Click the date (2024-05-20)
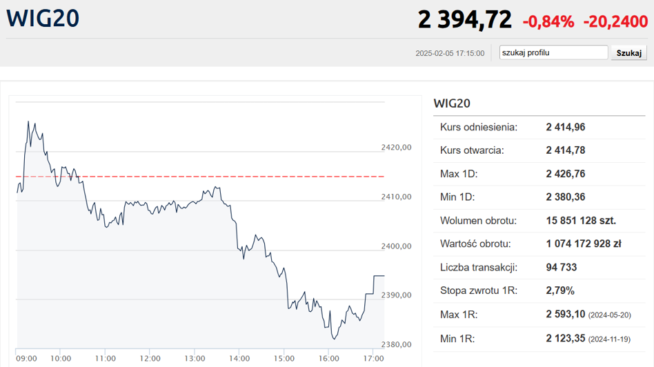 pos(609,315)
